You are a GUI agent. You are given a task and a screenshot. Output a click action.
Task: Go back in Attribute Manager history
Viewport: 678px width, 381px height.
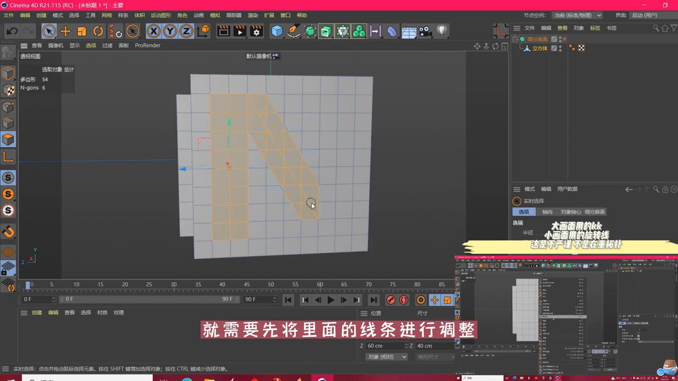click(x=629, y=189)
